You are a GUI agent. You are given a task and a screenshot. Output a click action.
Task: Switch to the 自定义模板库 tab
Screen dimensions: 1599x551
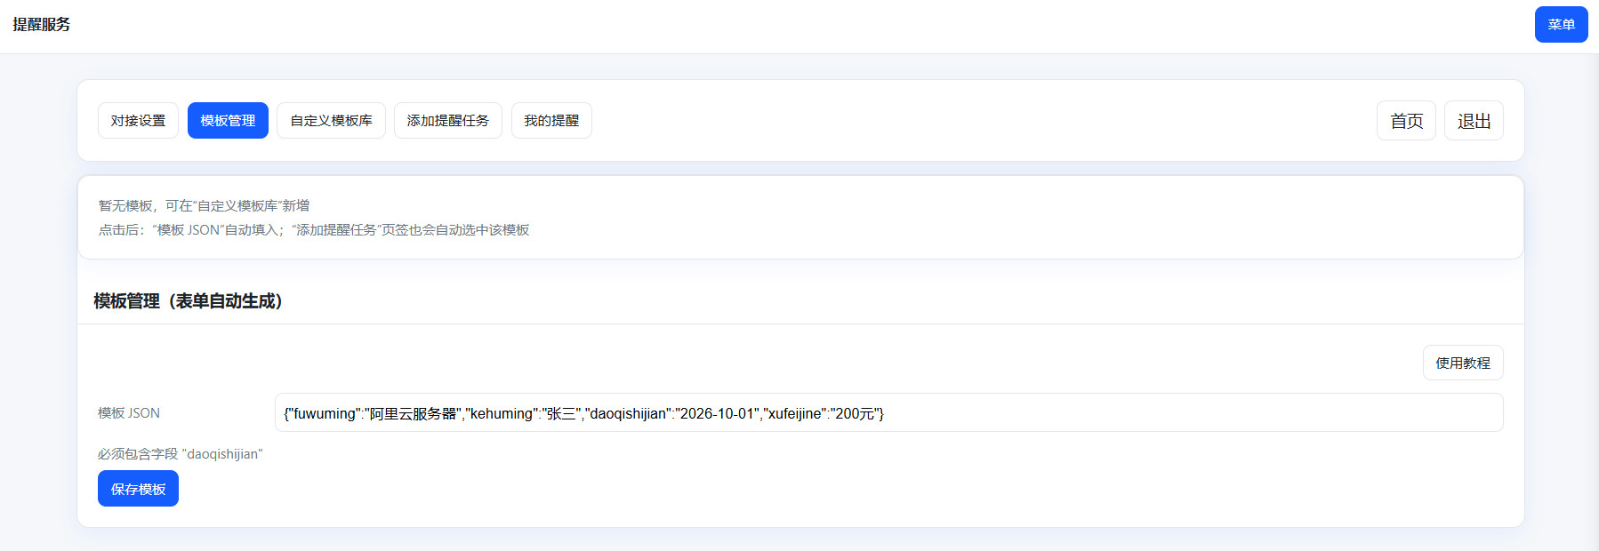tap(331, 121)
